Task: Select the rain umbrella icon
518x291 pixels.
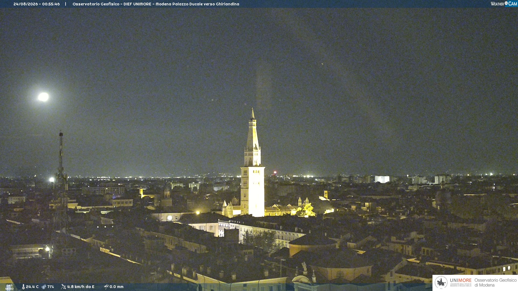Action: pos(106,287)
